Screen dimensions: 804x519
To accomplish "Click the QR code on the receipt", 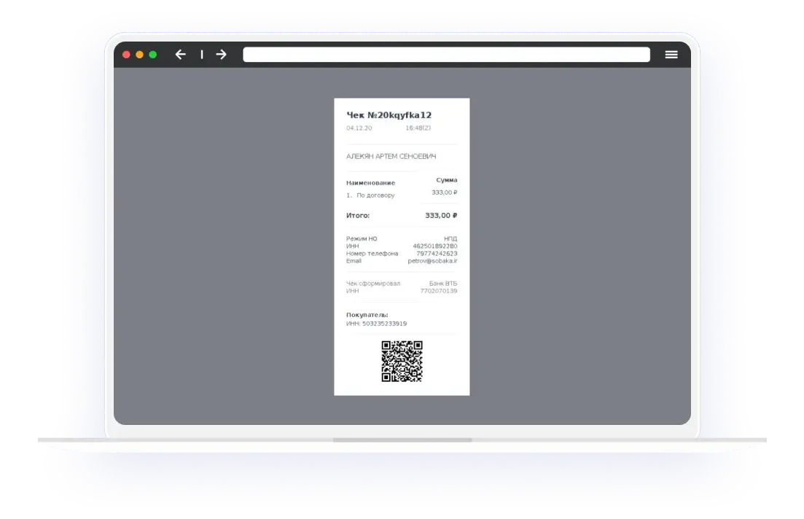I will [x=402, y=361].
